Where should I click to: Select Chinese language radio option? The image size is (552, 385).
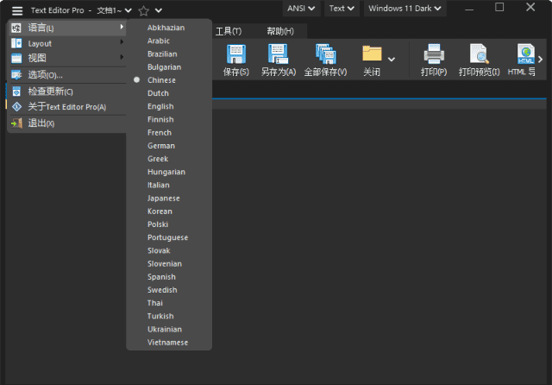coord(136,80)
